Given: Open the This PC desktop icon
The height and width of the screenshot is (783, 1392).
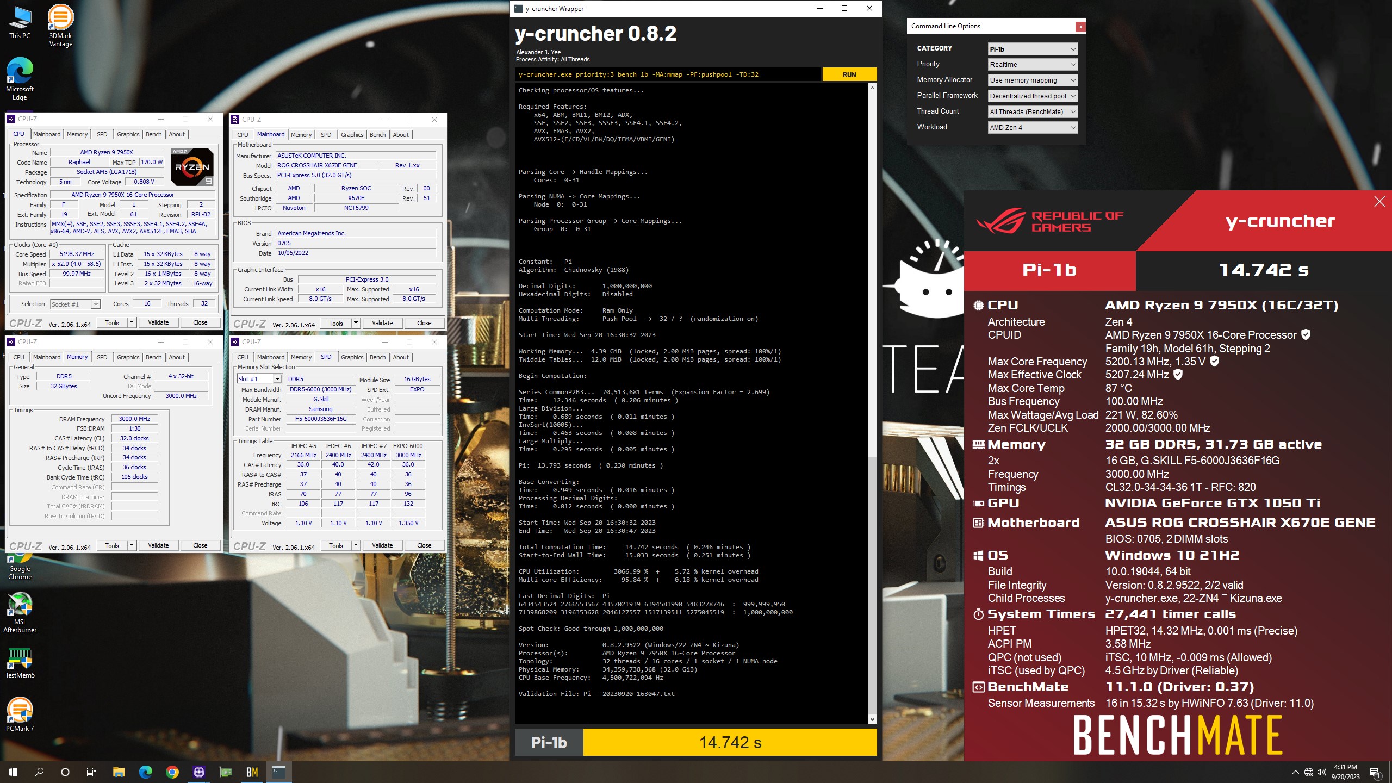Looking at the screenshot, I should (20, 22).
